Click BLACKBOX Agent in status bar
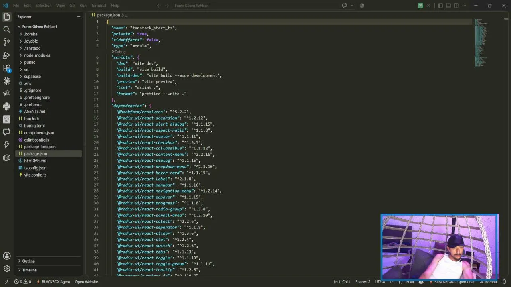Viewport: 511px width, 287px height. [53, 282]
